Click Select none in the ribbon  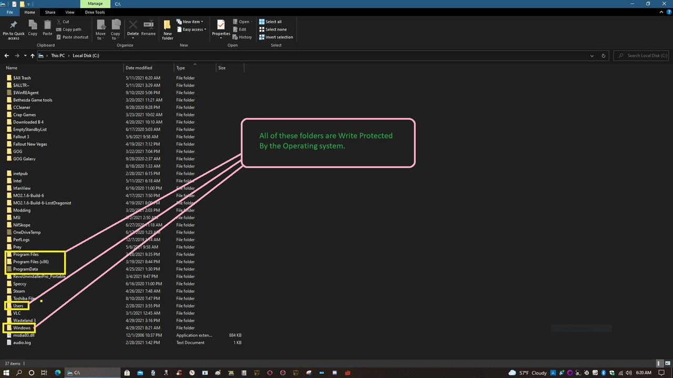[272, 29]
